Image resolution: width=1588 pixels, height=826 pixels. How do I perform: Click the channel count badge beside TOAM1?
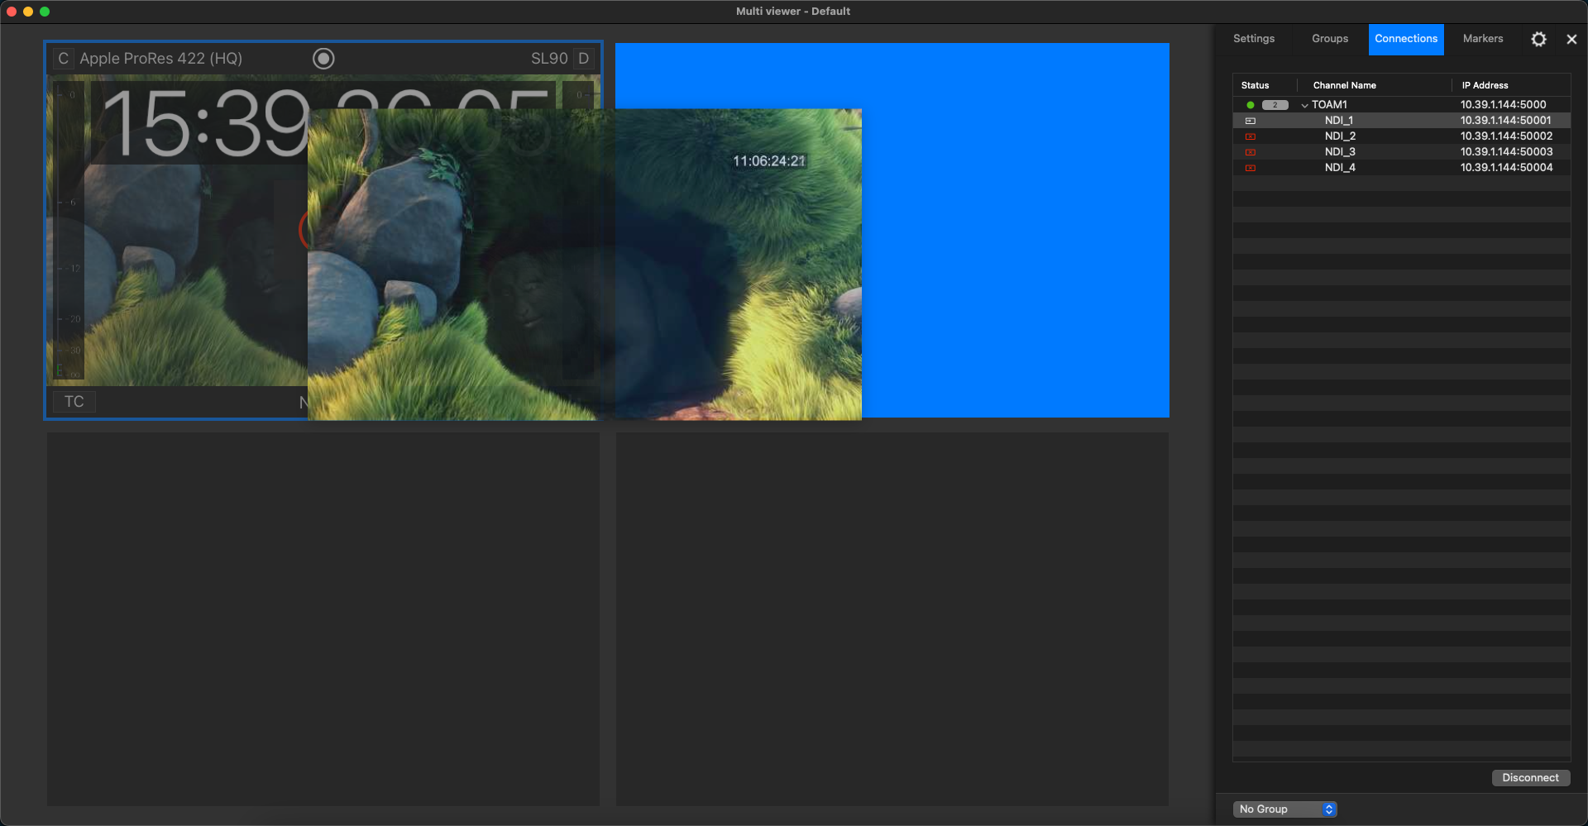(1275, 105)
